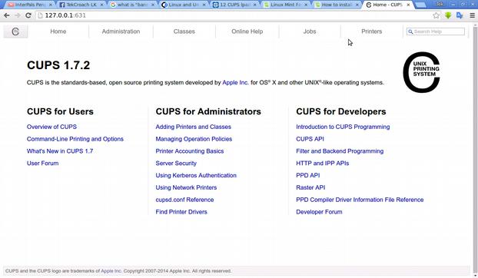Switch to the TekCroach browser tab
The image size is (478, 278).
click(x=81, y=5)
